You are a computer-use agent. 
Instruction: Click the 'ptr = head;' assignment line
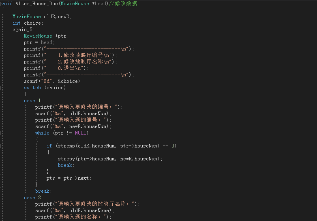39,42
